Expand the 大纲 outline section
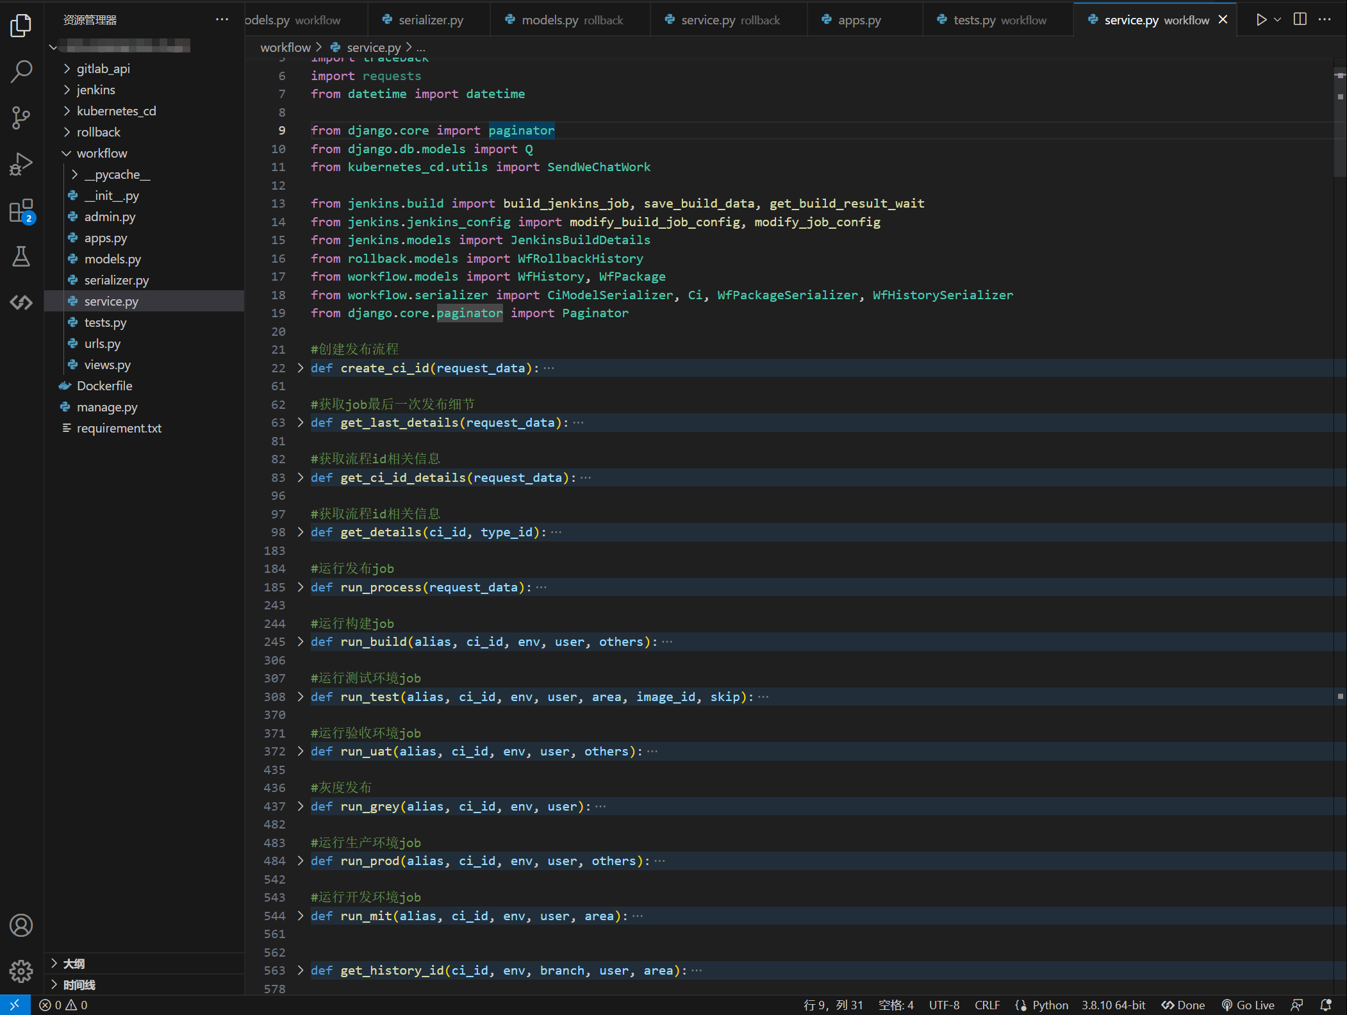The image size is (1347, 1015). (144, 963)
